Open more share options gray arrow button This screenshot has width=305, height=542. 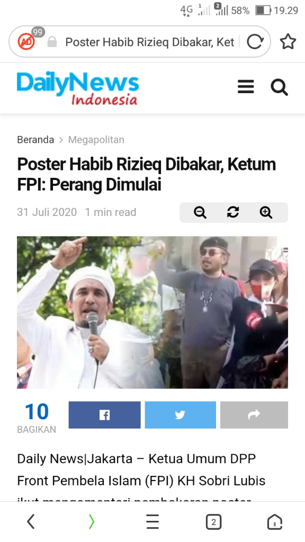point(254,415)
